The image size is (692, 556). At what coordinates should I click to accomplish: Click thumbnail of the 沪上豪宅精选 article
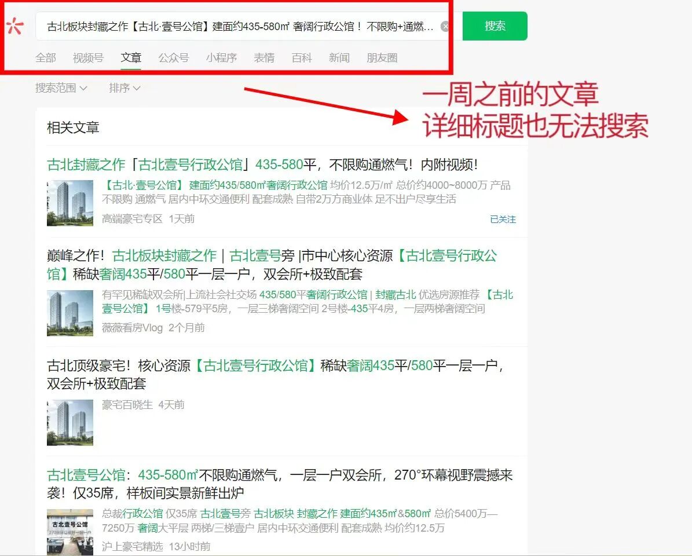(x=70, y=532)
